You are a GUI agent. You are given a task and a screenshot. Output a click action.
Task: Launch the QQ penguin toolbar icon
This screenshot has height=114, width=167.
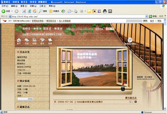[105, 11]
